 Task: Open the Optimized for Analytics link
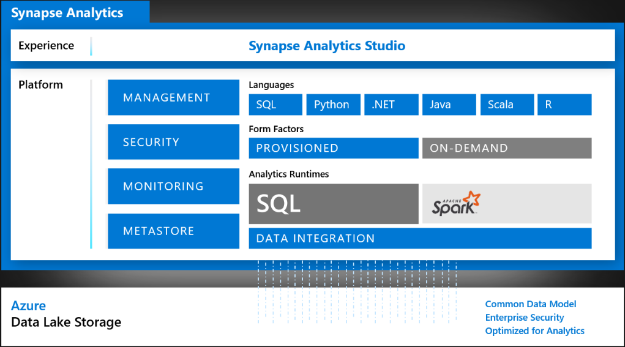tap(534, 330)
